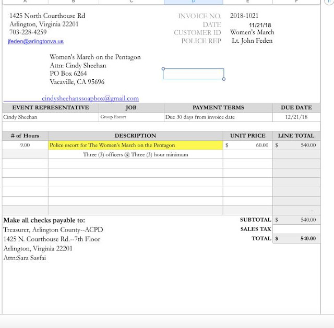Select Treasurer, Arlington County--ACPD line

(x=53, y=229)
